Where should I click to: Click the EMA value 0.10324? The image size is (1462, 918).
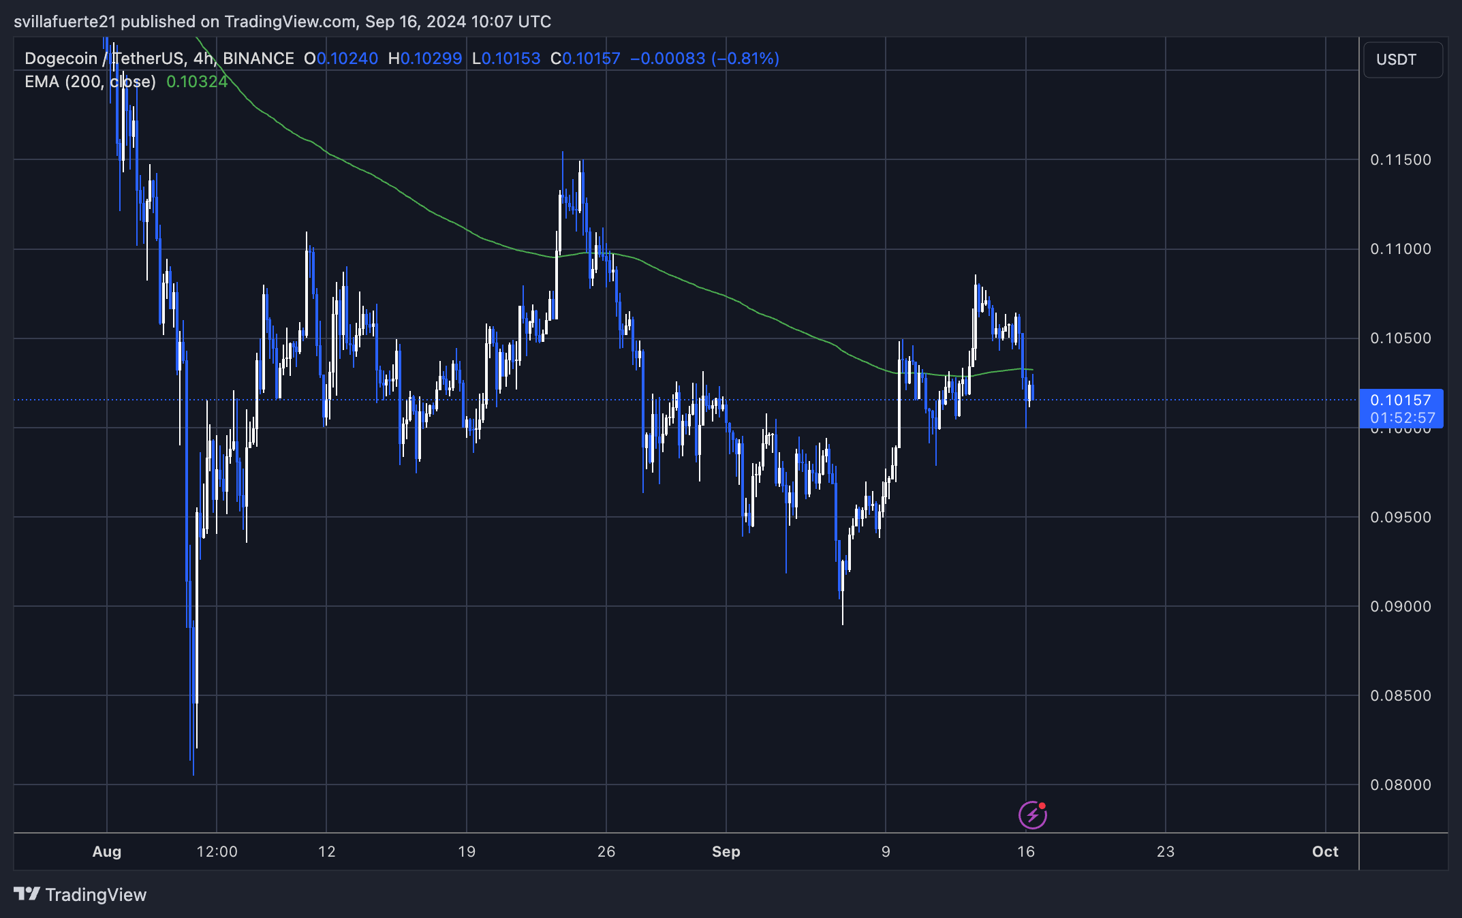(197, 82)
